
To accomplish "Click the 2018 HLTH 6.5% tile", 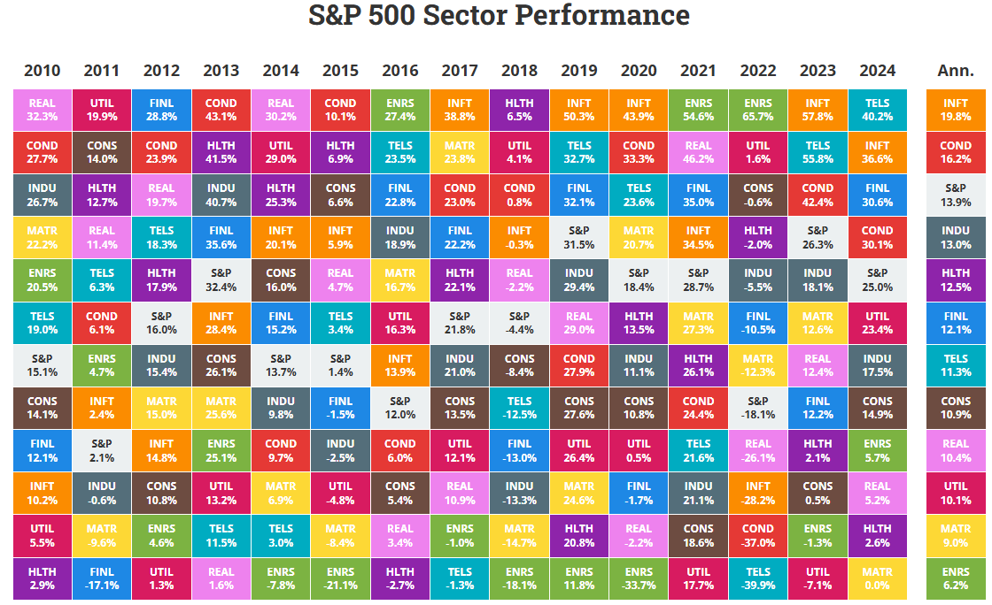I will coord(519,110).
